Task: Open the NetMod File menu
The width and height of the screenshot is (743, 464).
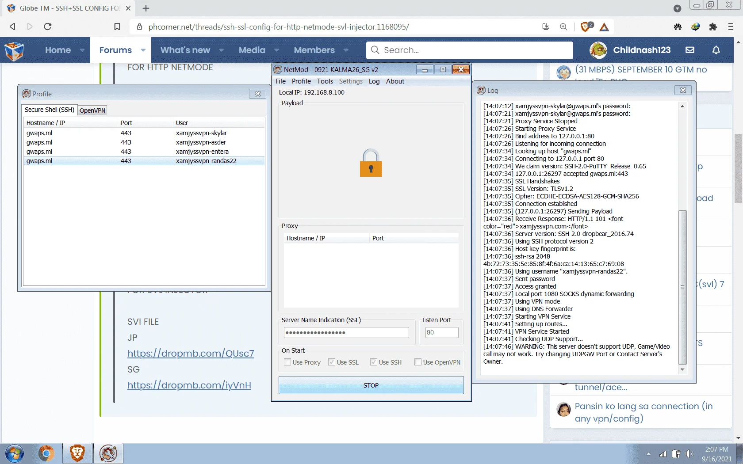Action: pyautogui.click(x=281, y=81)
